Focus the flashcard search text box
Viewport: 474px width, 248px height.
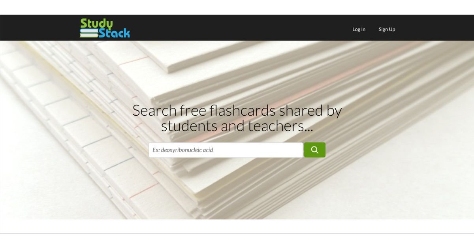(226, 150)
